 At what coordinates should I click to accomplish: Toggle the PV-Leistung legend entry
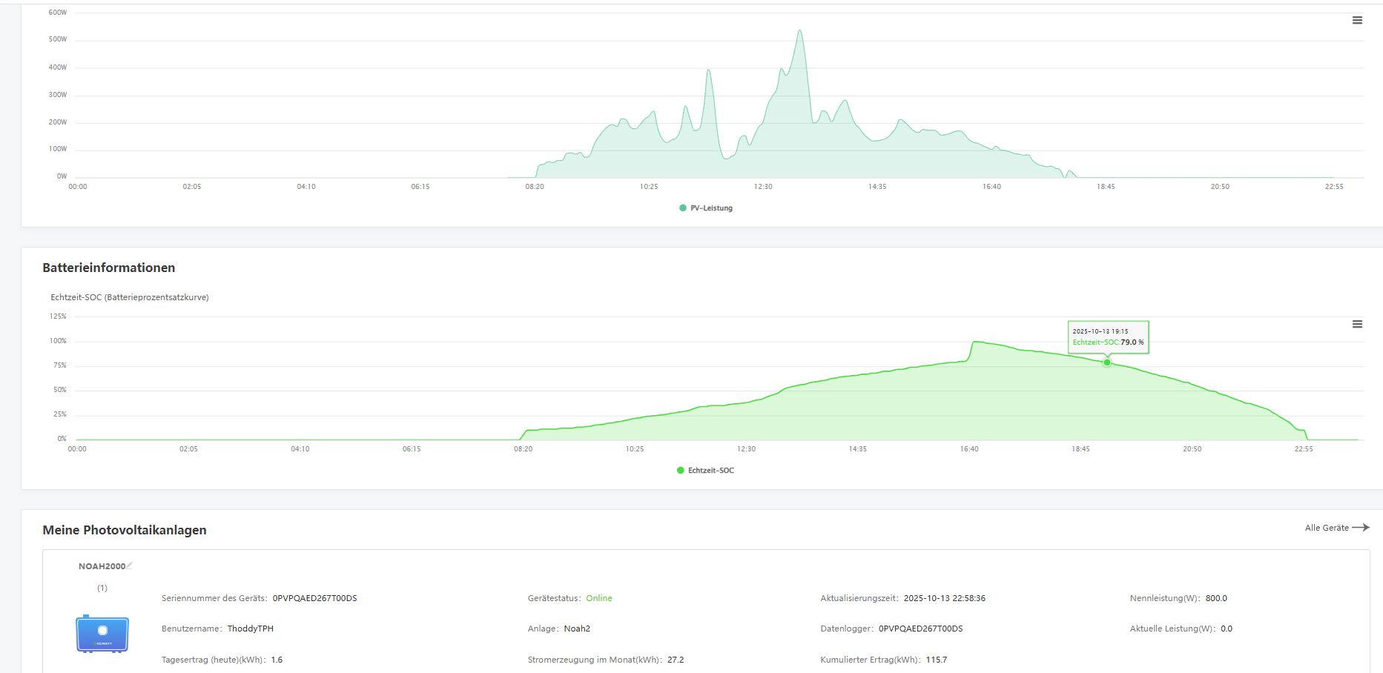point(705,208)
